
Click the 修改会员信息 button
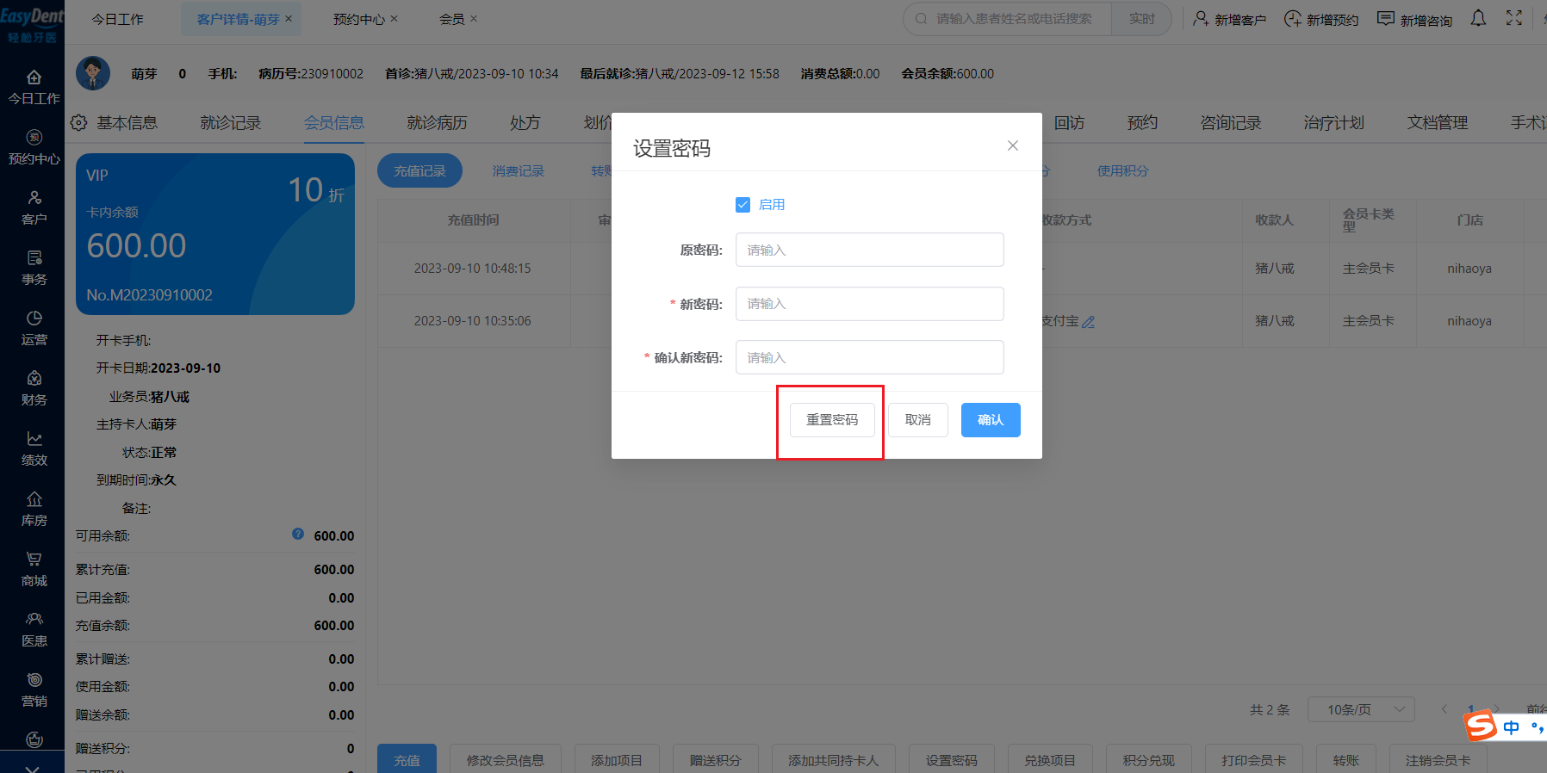(506, 759)
